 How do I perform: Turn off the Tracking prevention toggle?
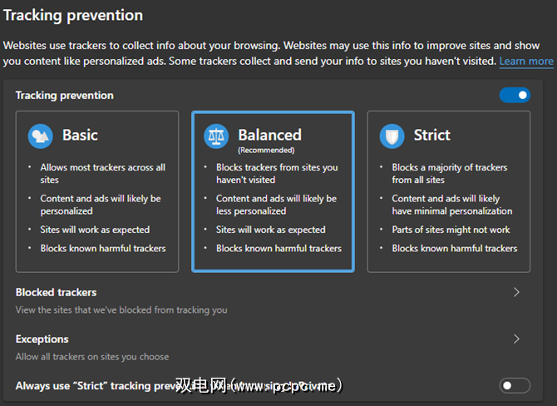[x=515, y=96]
